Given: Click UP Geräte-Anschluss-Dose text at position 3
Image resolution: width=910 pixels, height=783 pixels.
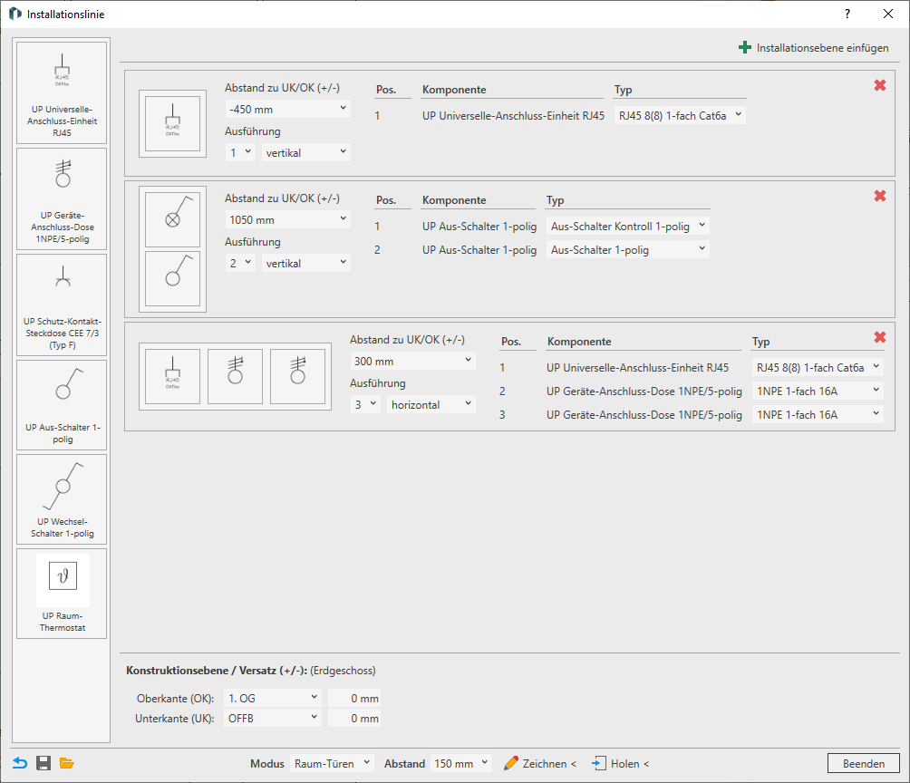Looking at the screenshot, I should pyautogui.click(x=644, y=414).
